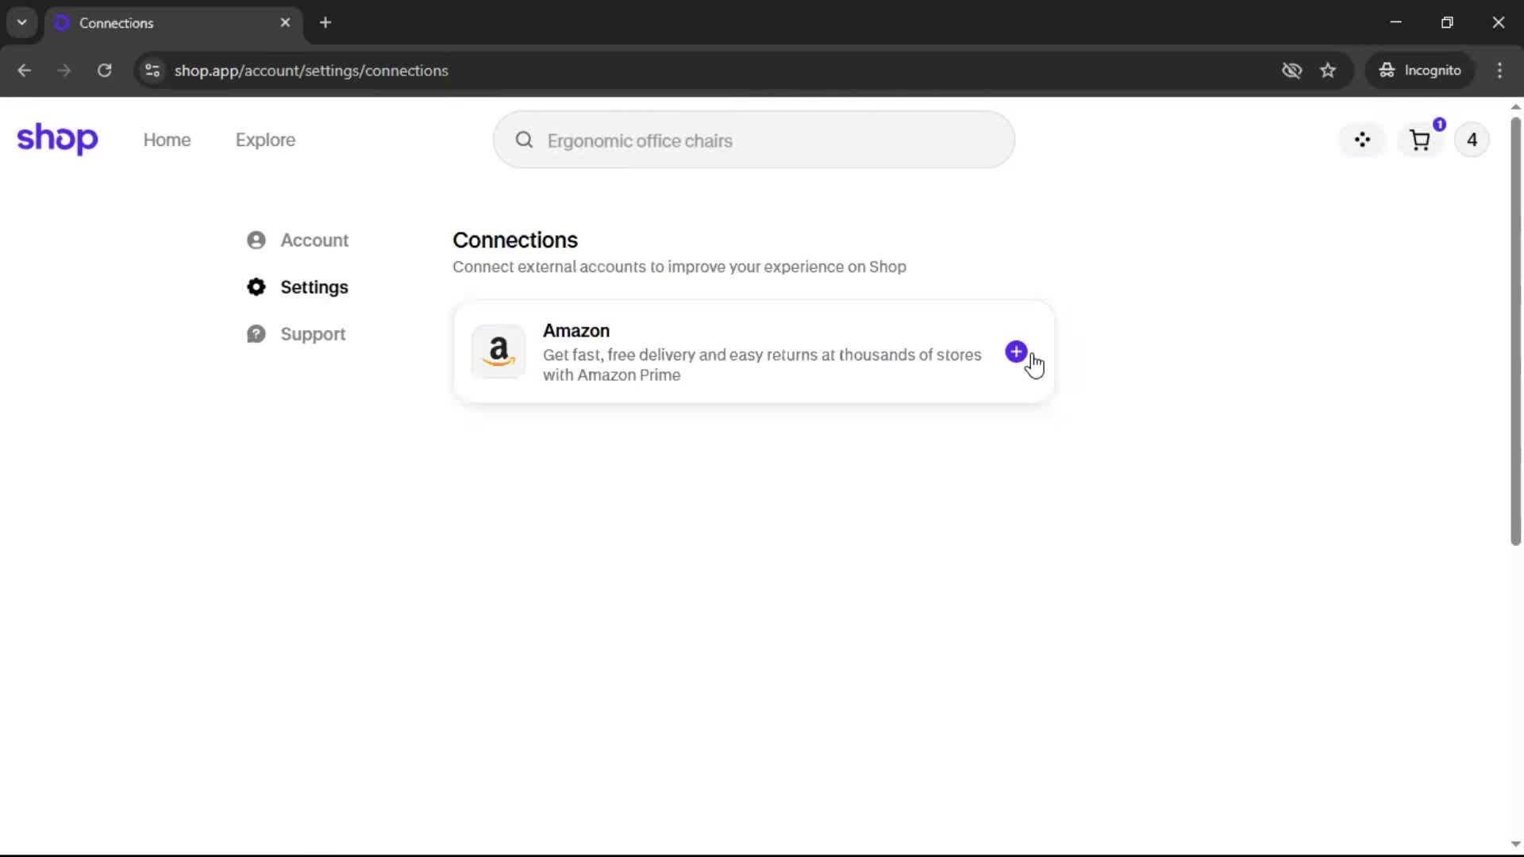Select Support in the sidebar
Image resolution: width=1524 pixels, height=857 pixels.
[312, 334]
